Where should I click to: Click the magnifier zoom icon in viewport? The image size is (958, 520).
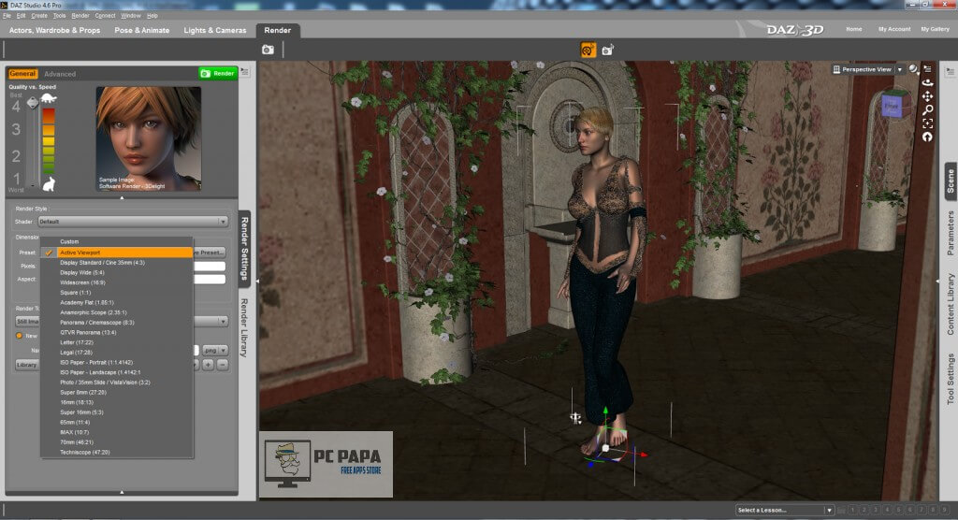pyautogui.click(x=927, y=109)
